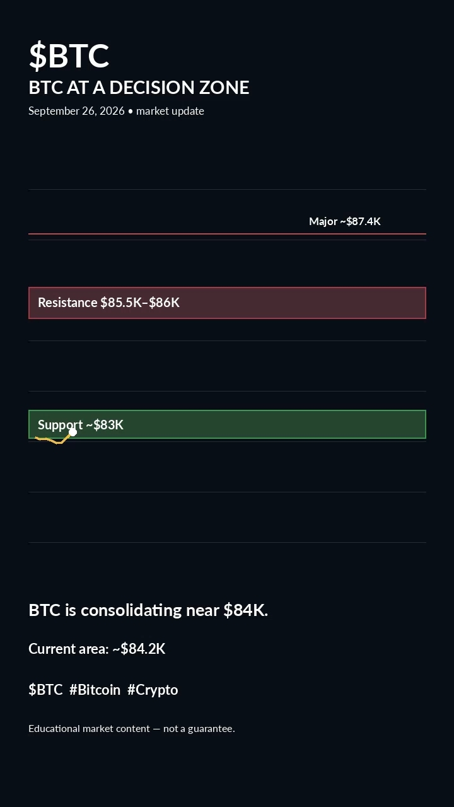Viewport: 454px width, 807px height.
Task: Click the white current price dot
Action: tap(73, 432)
